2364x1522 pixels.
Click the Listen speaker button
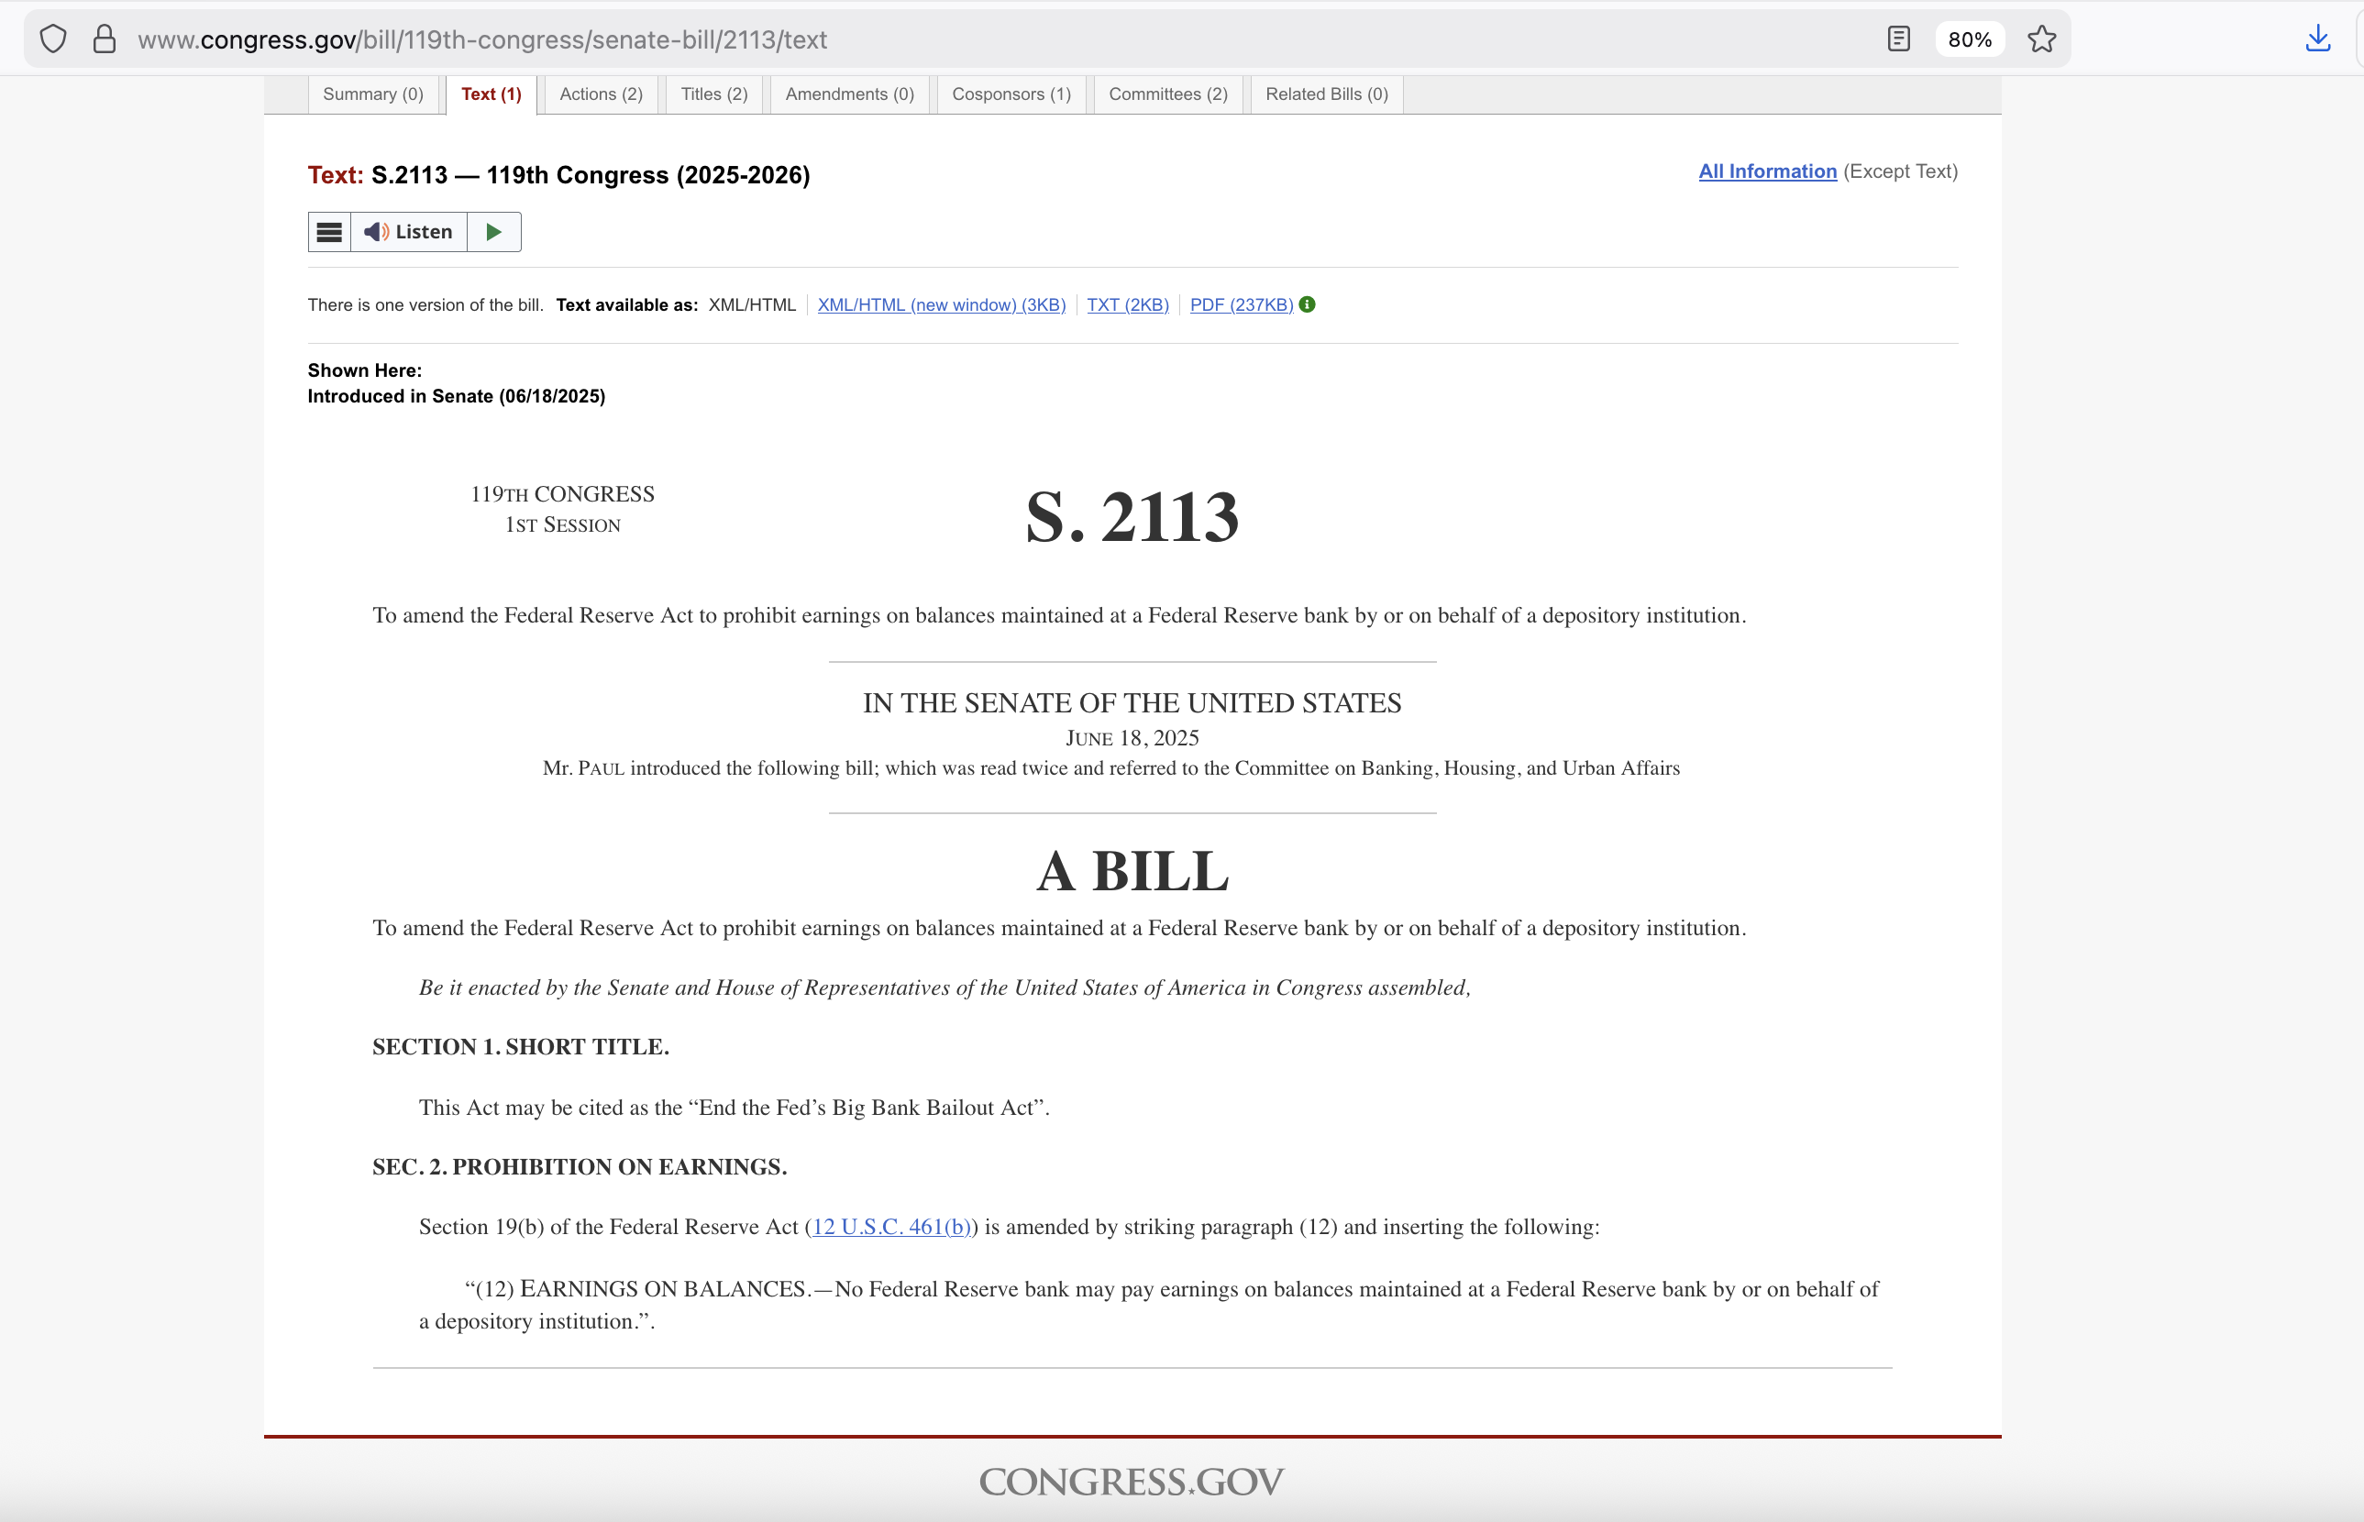click(x=408, y=232)
